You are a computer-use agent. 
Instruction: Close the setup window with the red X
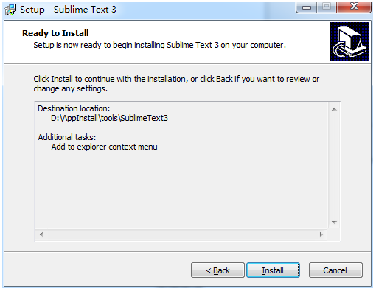[354, 7]
